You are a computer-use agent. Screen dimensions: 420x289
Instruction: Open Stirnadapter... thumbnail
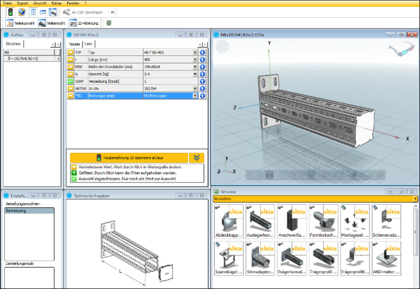(x=260, y=258)
